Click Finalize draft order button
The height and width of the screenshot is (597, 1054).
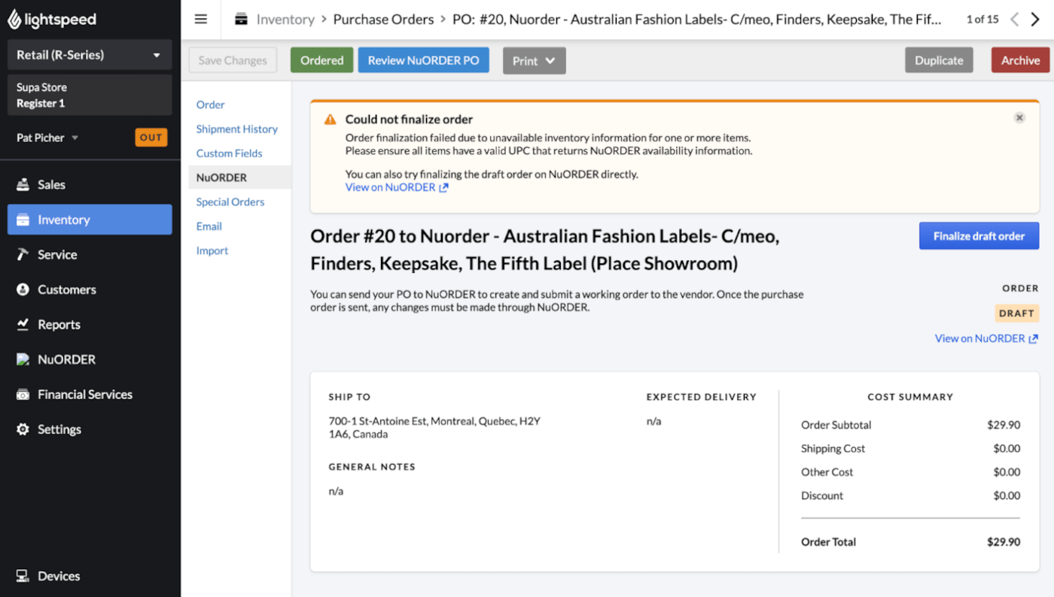click(979, 236)
